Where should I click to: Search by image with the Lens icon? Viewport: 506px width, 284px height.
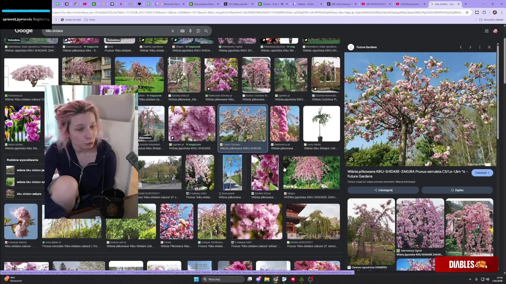[x=198, y=31]
